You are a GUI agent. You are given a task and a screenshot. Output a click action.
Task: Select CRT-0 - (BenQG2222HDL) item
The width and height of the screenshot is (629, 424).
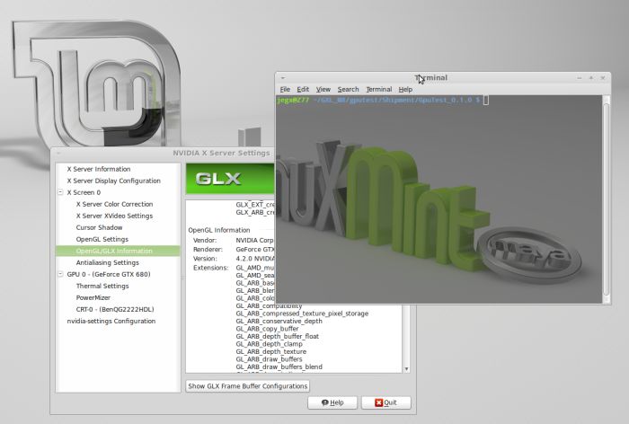tap(115, 309)
